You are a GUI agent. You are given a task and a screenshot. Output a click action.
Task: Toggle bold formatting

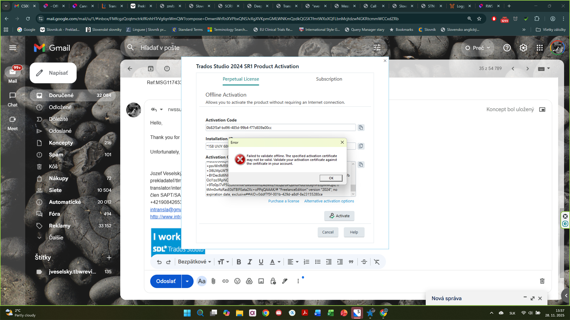click(239, 262)
